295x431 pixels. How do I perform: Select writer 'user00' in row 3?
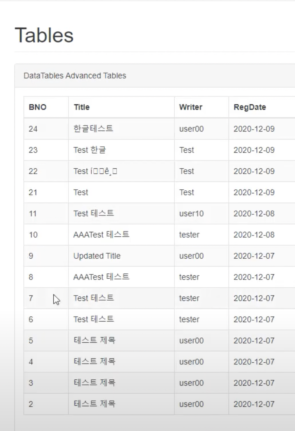click(x=191, y=383)
